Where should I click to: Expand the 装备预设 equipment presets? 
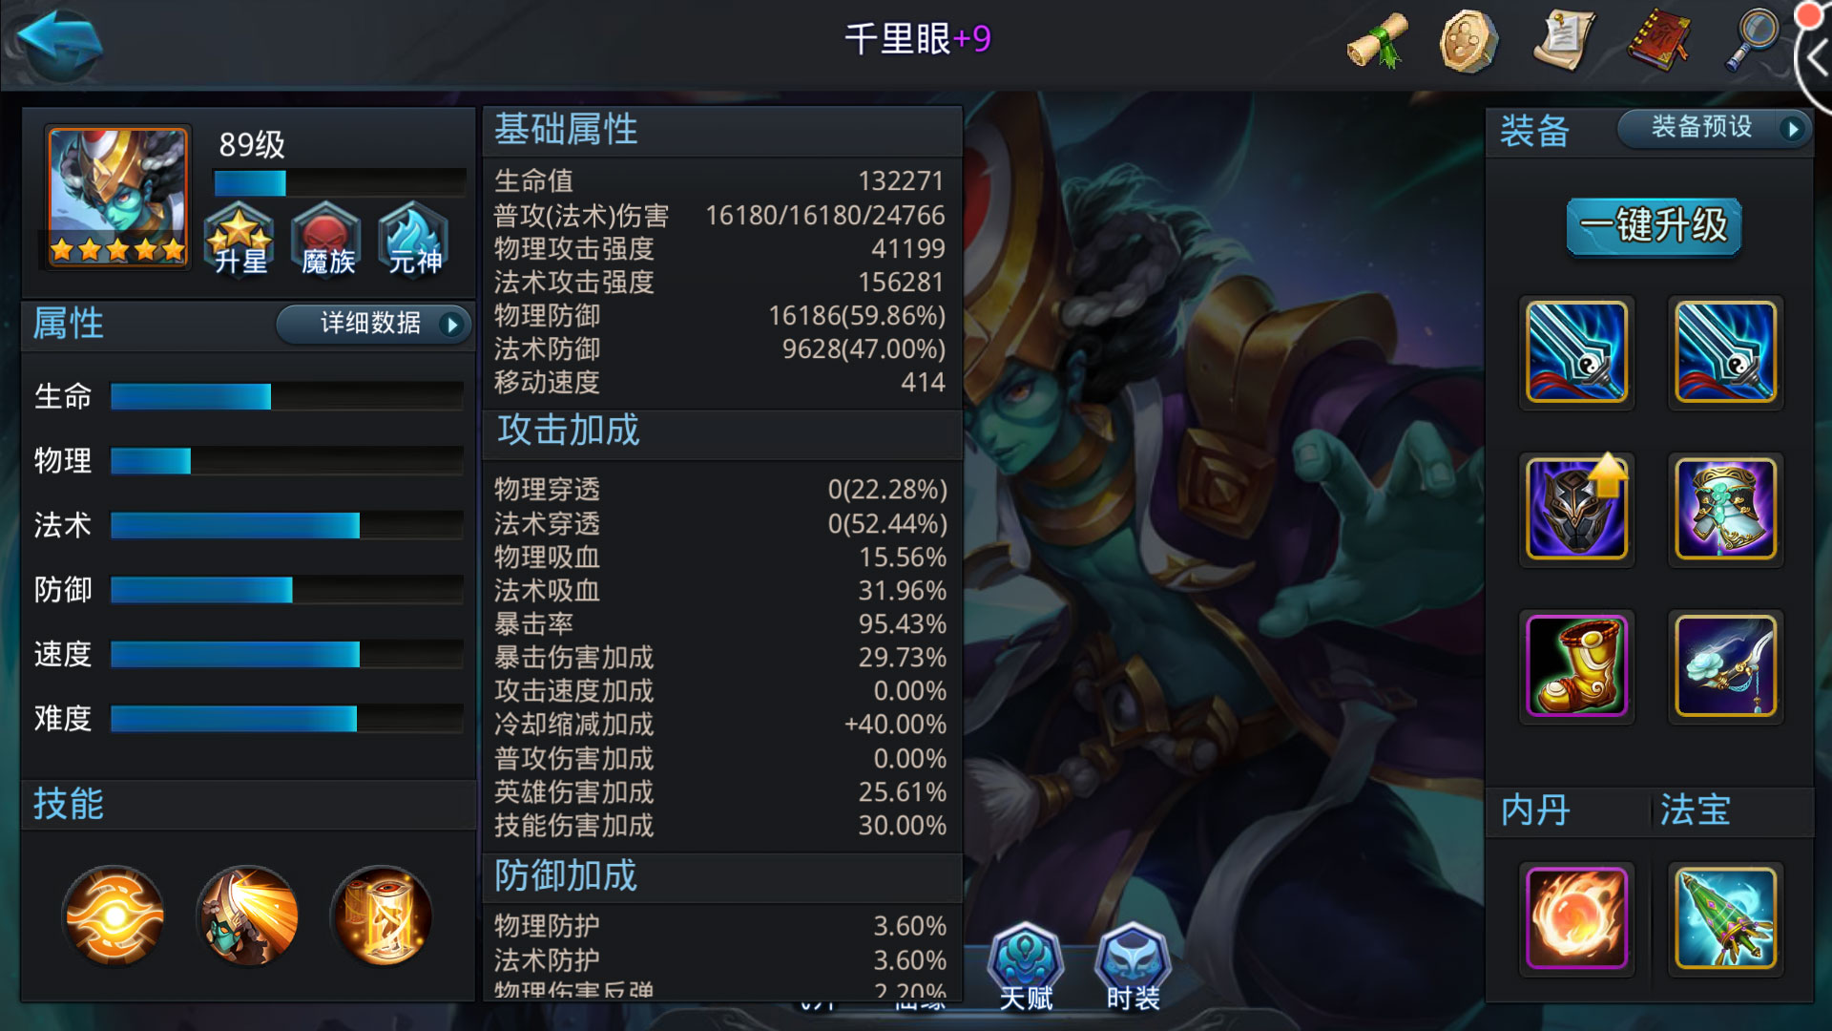point(1715,127)
